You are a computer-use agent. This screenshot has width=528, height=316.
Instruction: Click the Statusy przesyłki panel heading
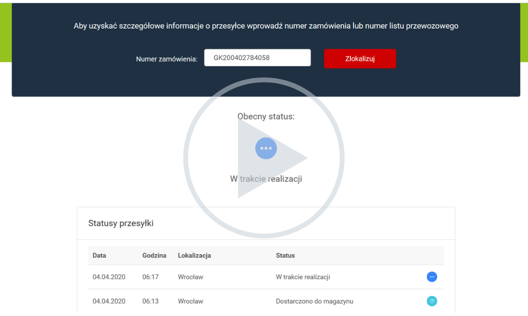click(x=121, y=223)
